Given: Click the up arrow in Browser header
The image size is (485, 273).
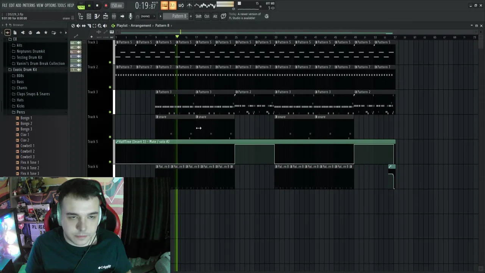Looking at the screenshot, I should 6,25.
